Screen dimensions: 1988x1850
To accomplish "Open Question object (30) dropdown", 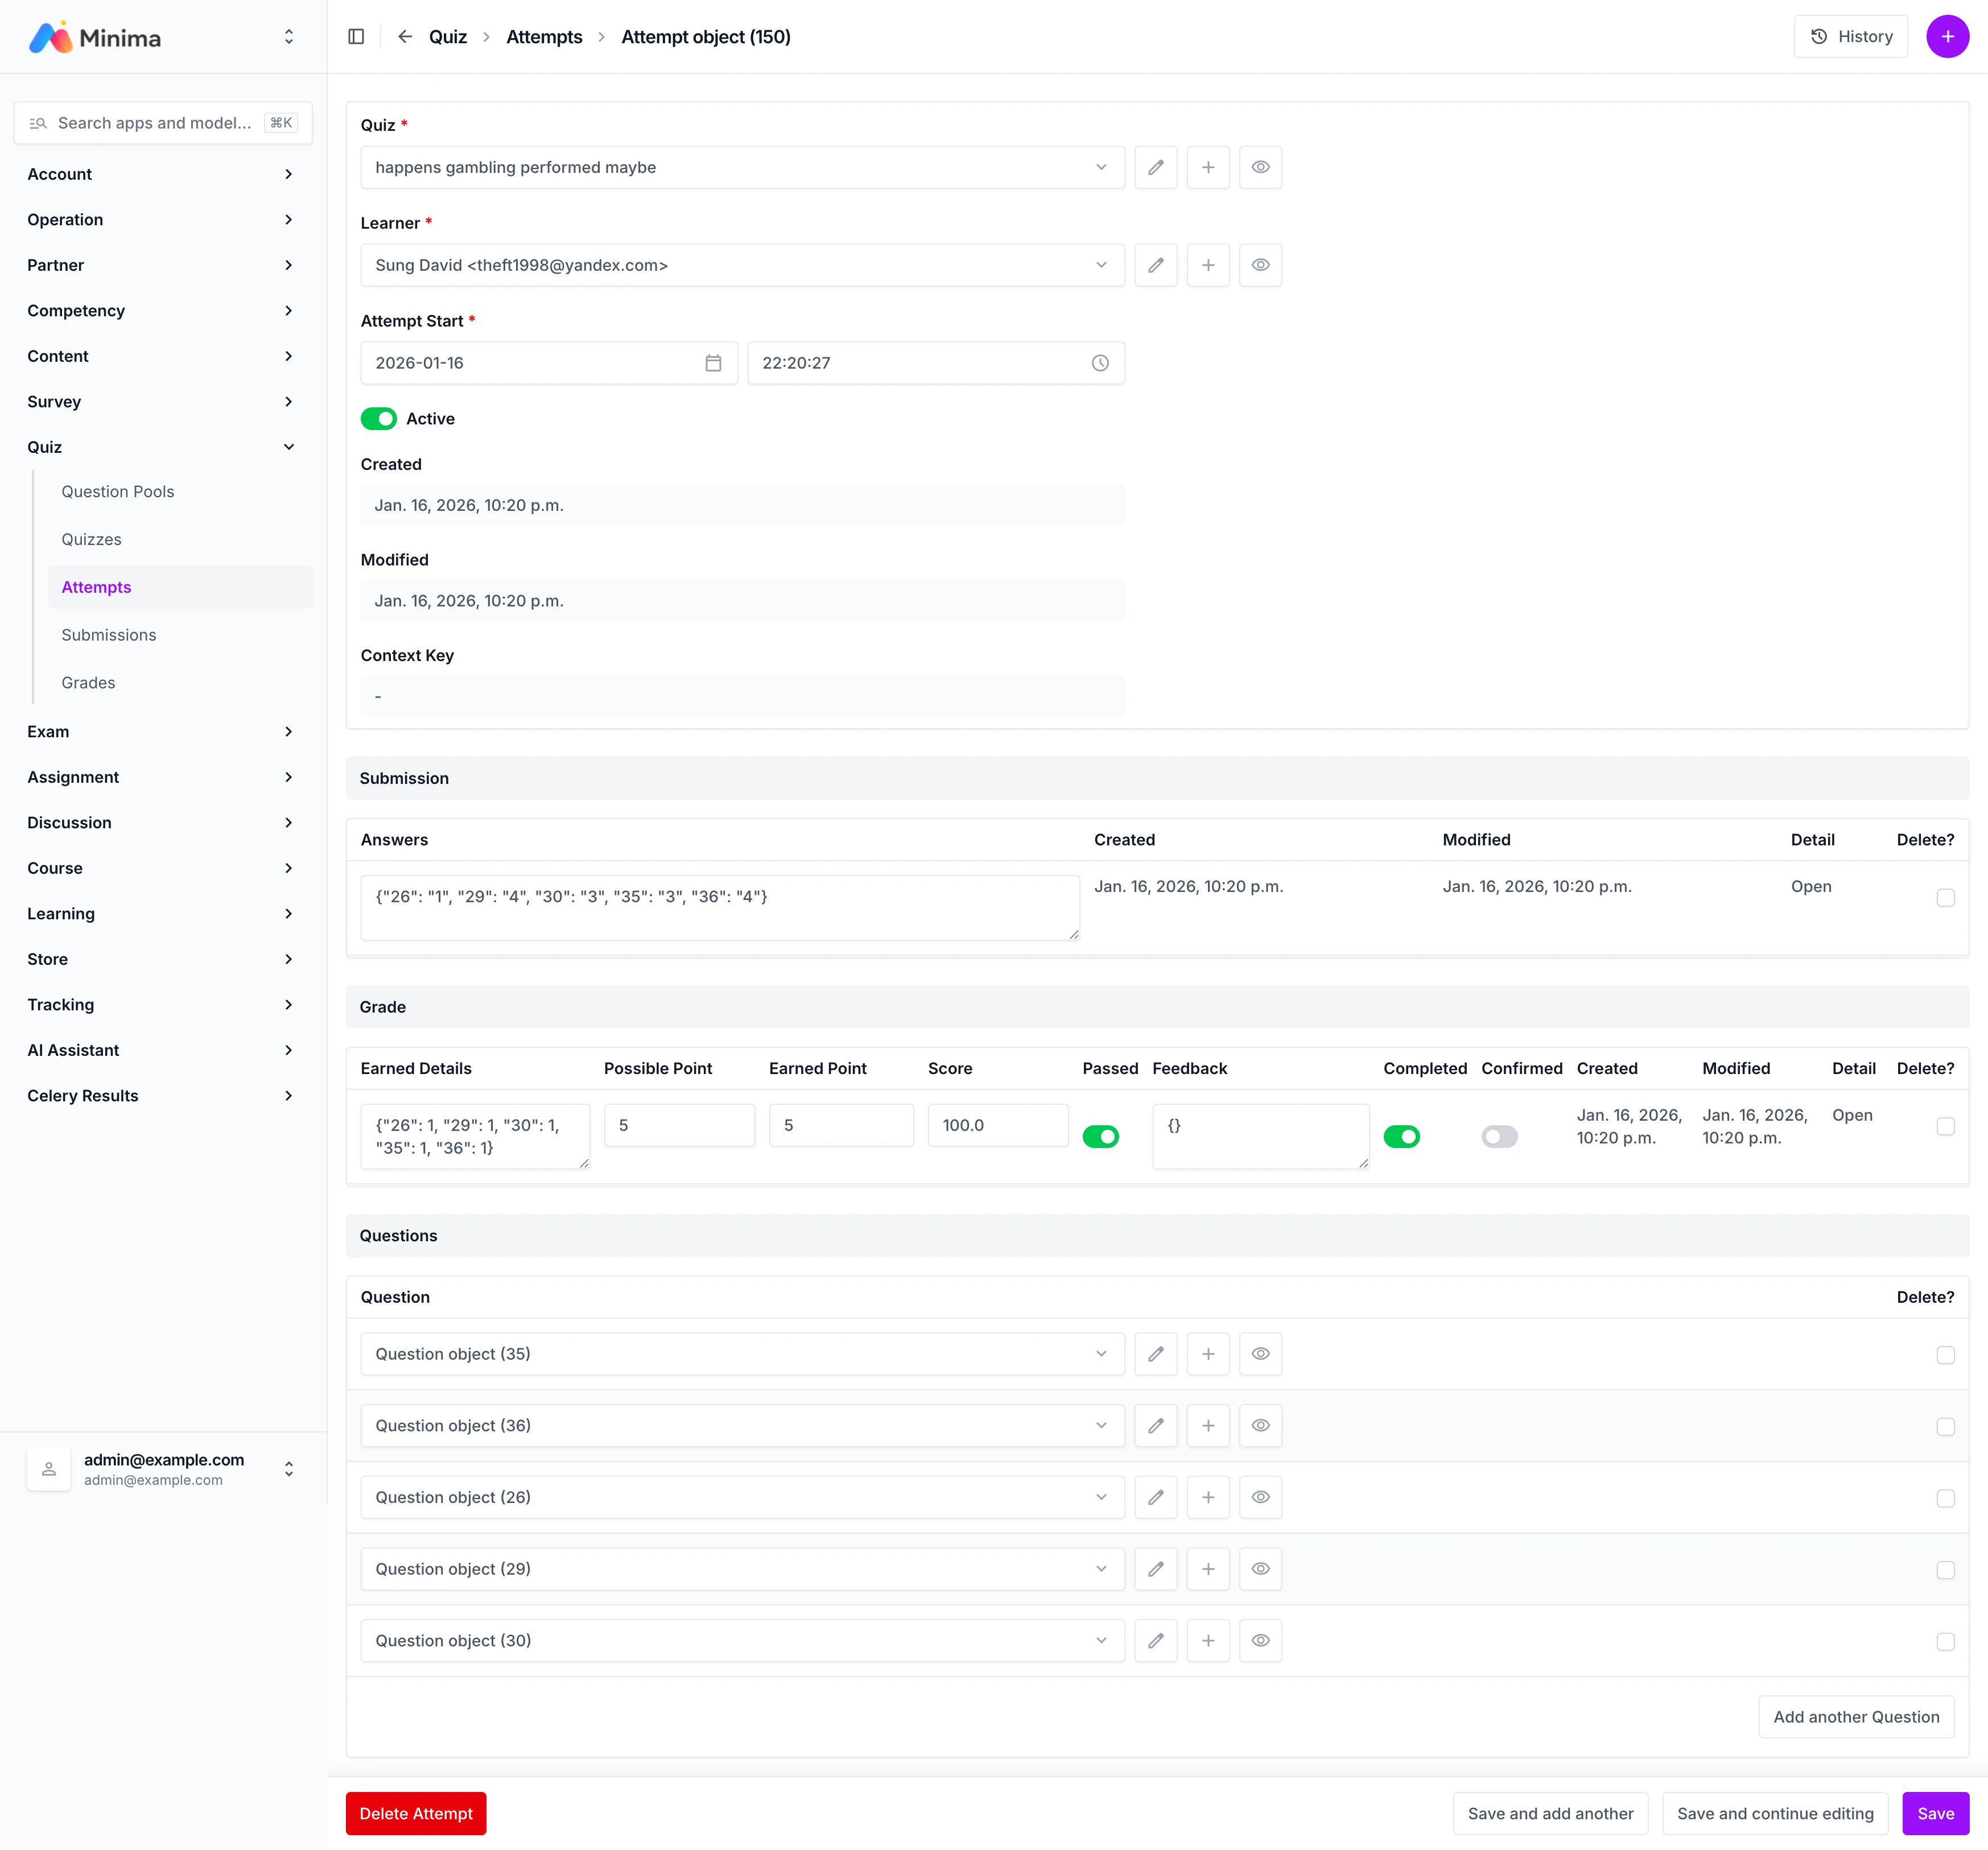I will coord(742,1641).
